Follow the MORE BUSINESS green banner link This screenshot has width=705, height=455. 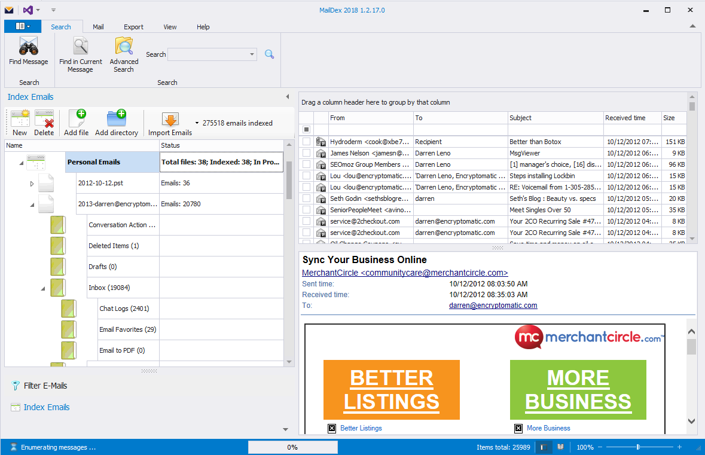coord(578,390)
